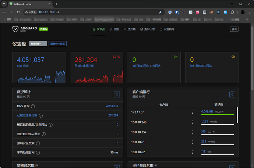Refresh the 客户端排行 top clients panel

pyautogui.click(x=232, y=94)
